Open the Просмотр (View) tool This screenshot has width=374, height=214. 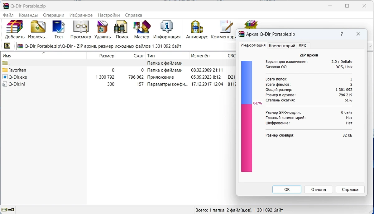click(x=81, y=27)
